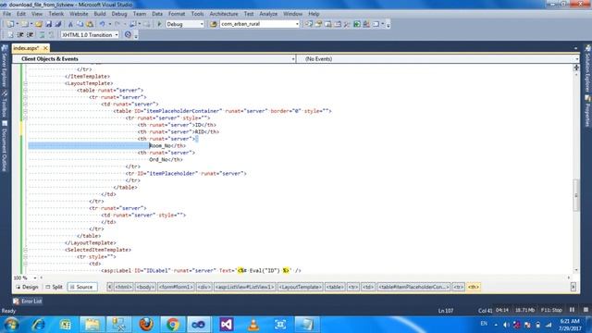This screenshot has height=333, width=592.
Task: Select the <LayoutTemplate> breadcrumb tag
Action: [x=300, y=287]
